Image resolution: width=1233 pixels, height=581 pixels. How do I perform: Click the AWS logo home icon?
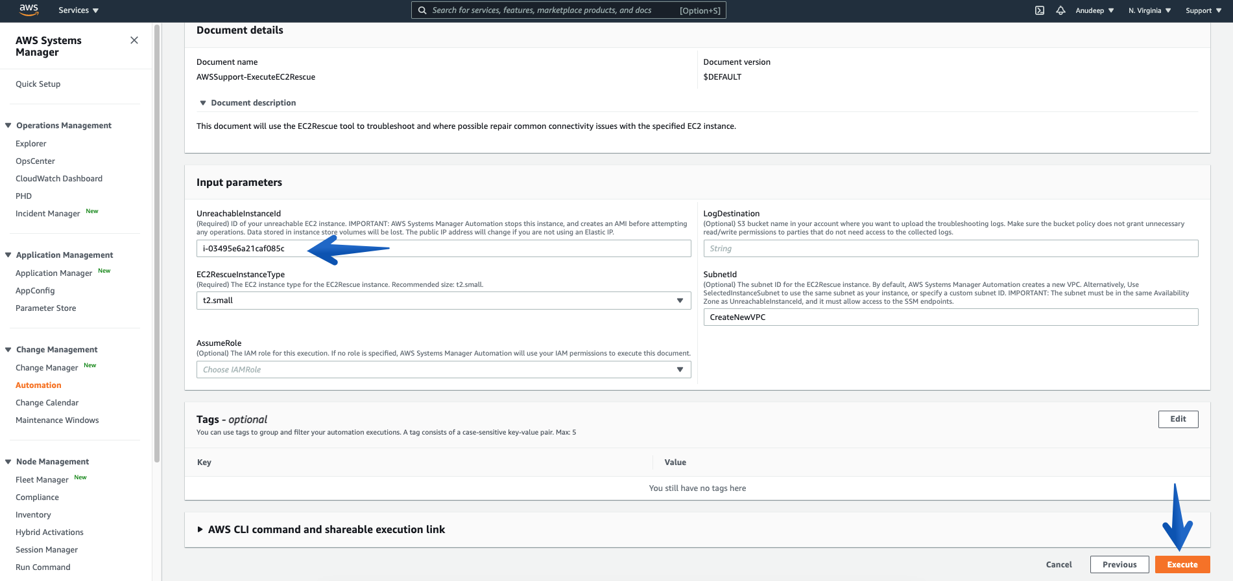[29, 10]
